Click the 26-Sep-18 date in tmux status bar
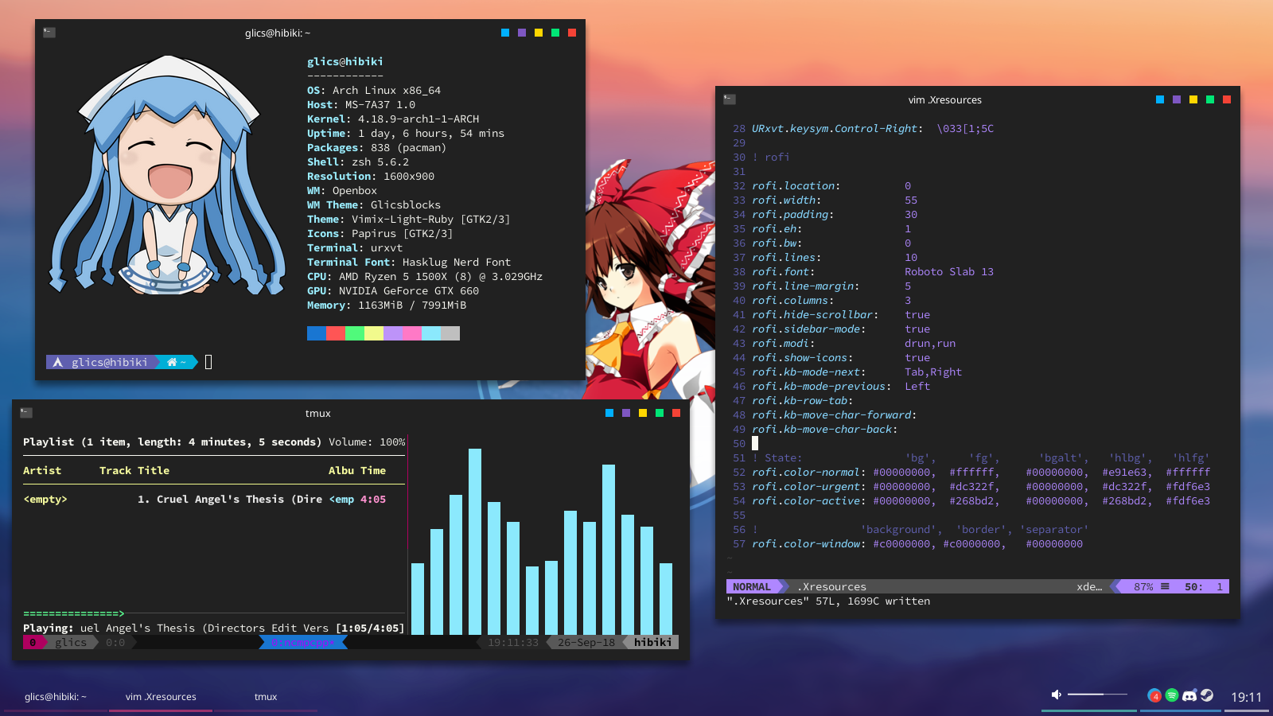 [586, 642]
